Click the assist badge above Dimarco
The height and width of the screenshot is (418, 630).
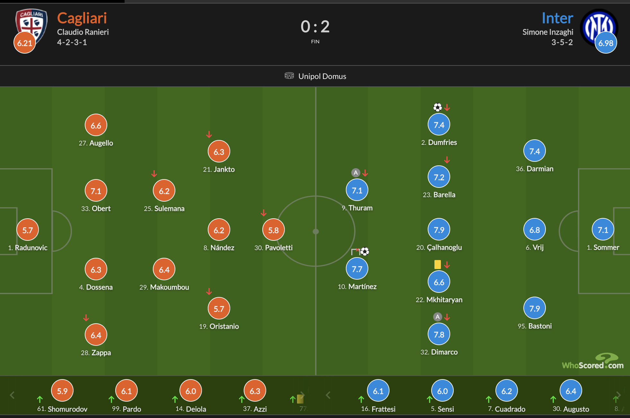437,317
